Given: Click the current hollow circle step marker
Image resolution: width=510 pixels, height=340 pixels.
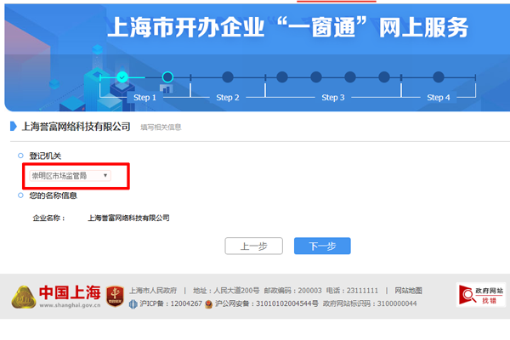Looking at the screenshot, I should [x=167, y=77].
